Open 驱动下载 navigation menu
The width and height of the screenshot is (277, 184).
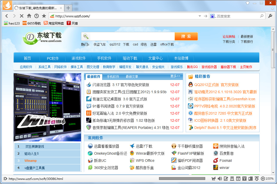(130, 58)
